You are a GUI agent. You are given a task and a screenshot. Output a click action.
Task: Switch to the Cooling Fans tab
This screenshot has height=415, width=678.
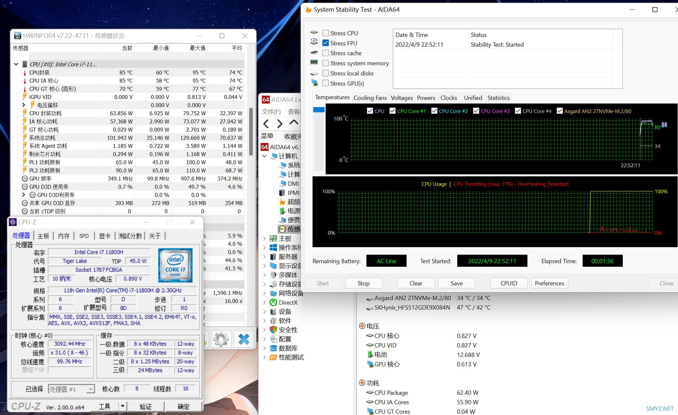click(x=370, y=98)
